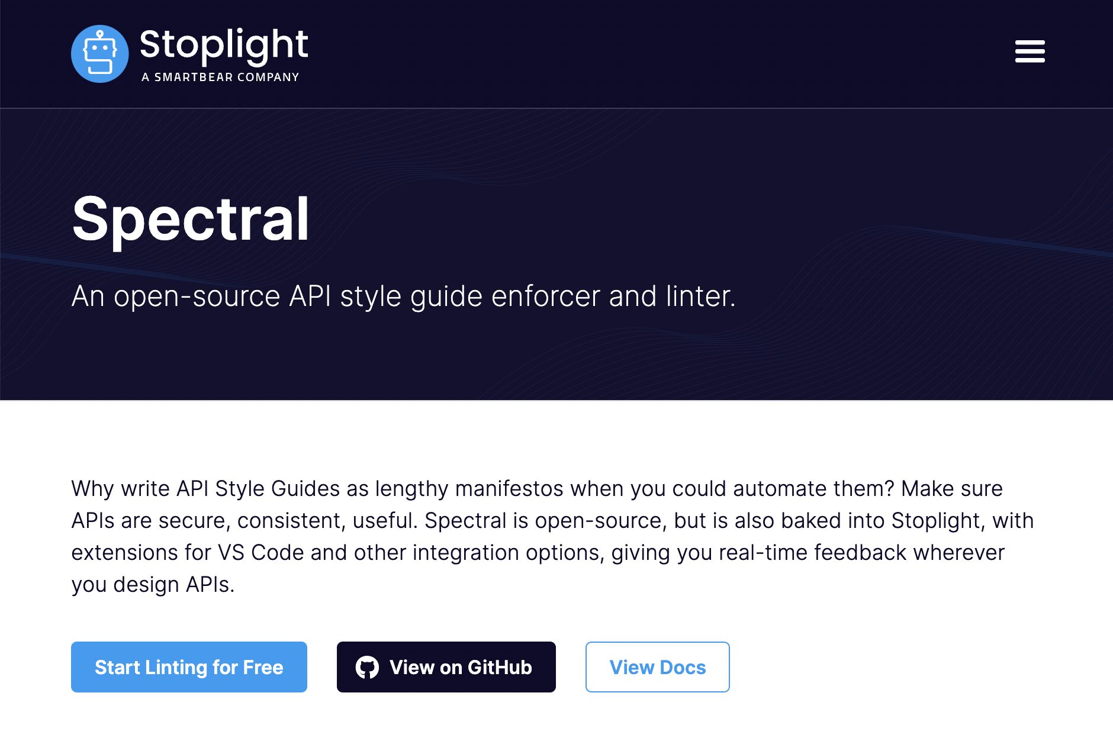The height and width of the screenshot is (741, 1113).
Task: Click the Stoplight robot logo icon
Action: [x=99, y=54]
